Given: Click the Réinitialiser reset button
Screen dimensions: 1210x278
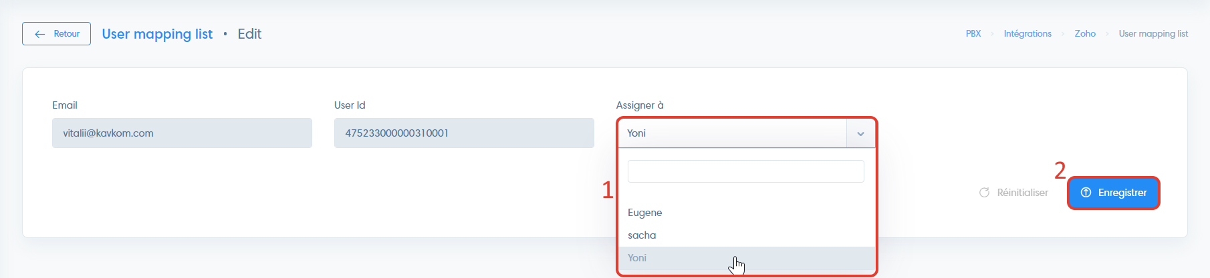Looking at the screenshot, I should (x=1013, y=193).
